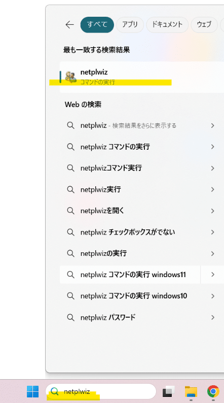Click the netplwiz user accounts icon
This screenshot has height=403, width=224.
[x=71, y=77]
